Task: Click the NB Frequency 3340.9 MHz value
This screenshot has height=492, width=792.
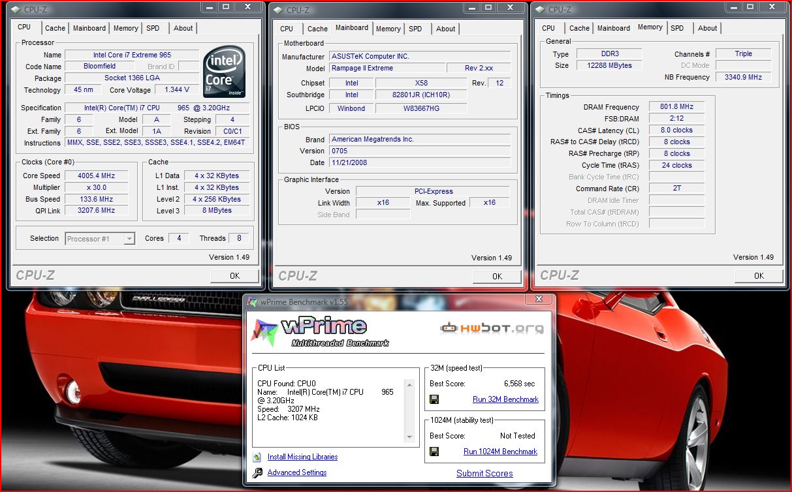Action: coord(743,77)
